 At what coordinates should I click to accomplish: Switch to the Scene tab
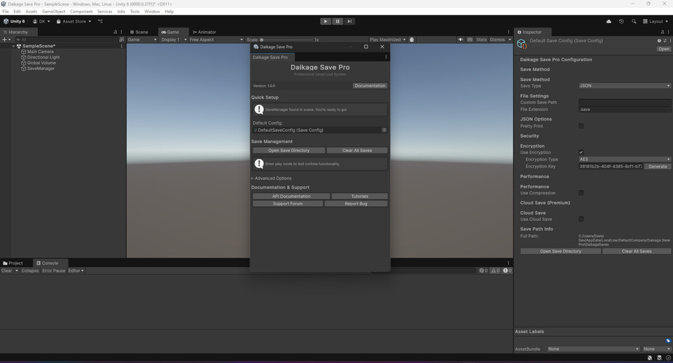139,32
